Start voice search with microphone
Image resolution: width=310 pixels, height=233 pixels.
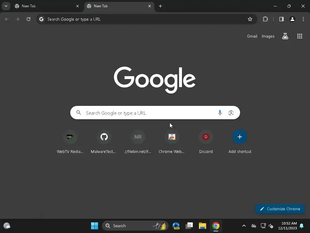click(220, 113)
